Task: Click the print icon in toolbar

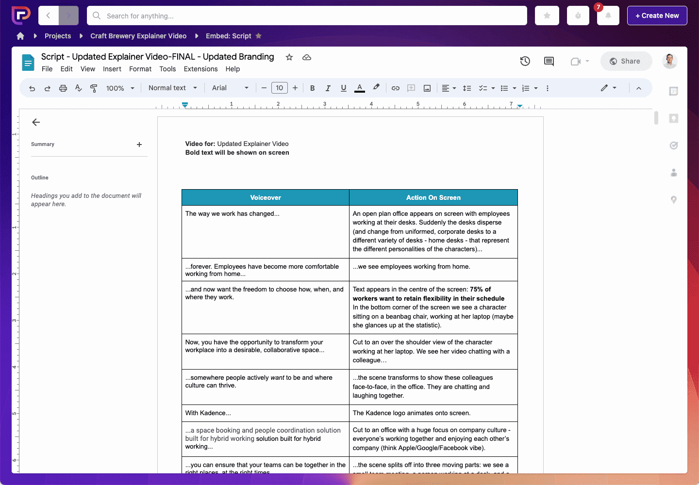Action: pyautogui.click(x=63, y=88)
